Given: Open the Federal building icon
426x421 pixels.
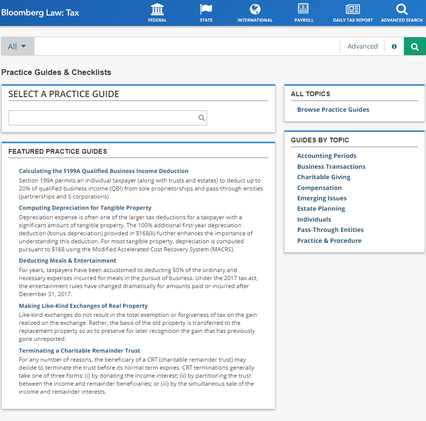Looking at the screenshot, I should click(x=157, y=9).
